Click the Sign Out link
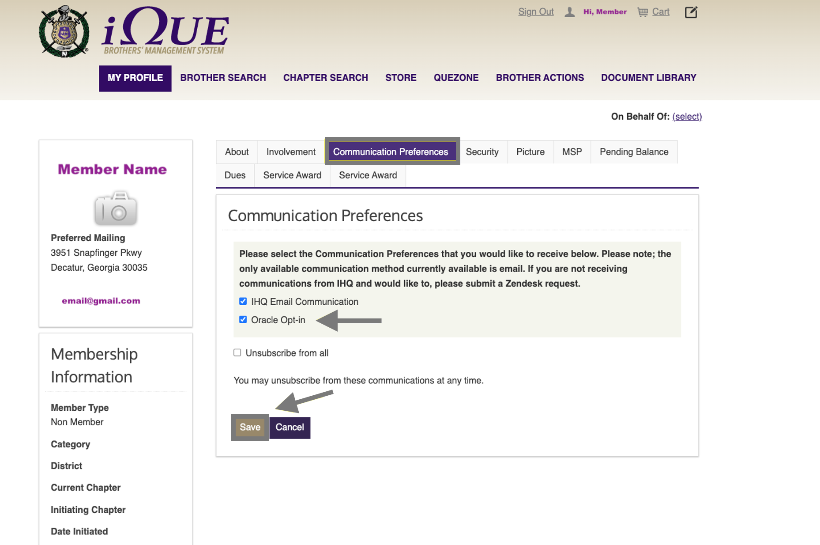This screenshot has height=545, width=820. click(x=536, y=12)
